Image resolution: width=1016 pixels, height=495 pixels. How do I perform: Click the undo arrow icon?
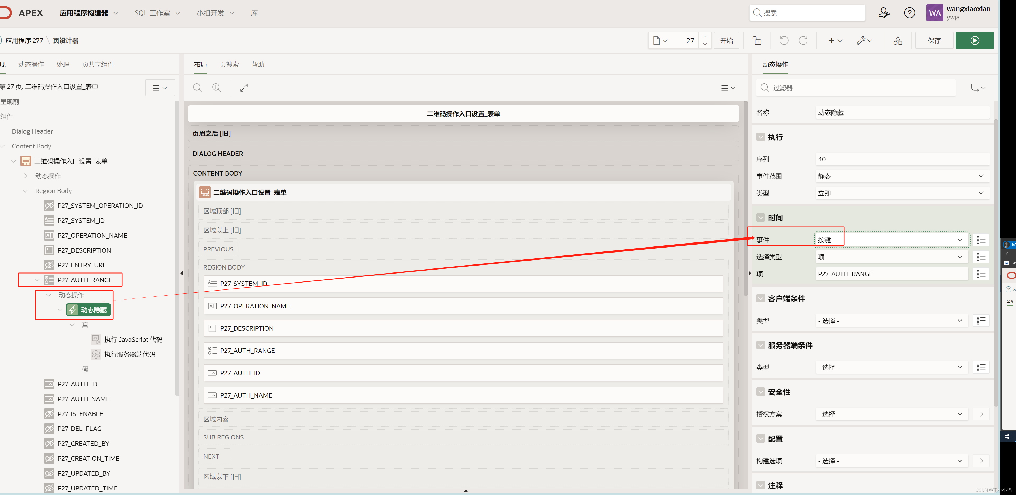click(784, 41)
